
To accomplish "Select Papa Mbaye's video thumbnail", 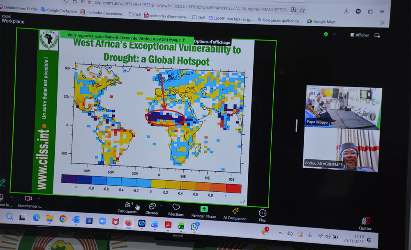I will (343, 107).
